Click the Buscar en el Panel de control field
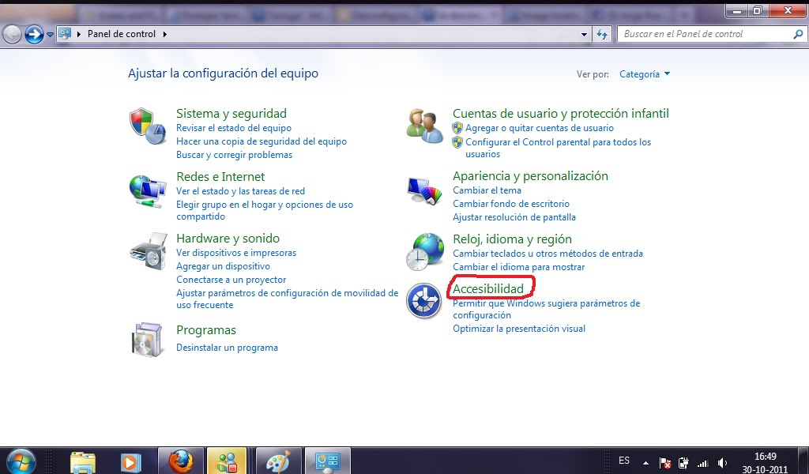The height and width of the screenshot is (474, 809). (x=706, y=34)
